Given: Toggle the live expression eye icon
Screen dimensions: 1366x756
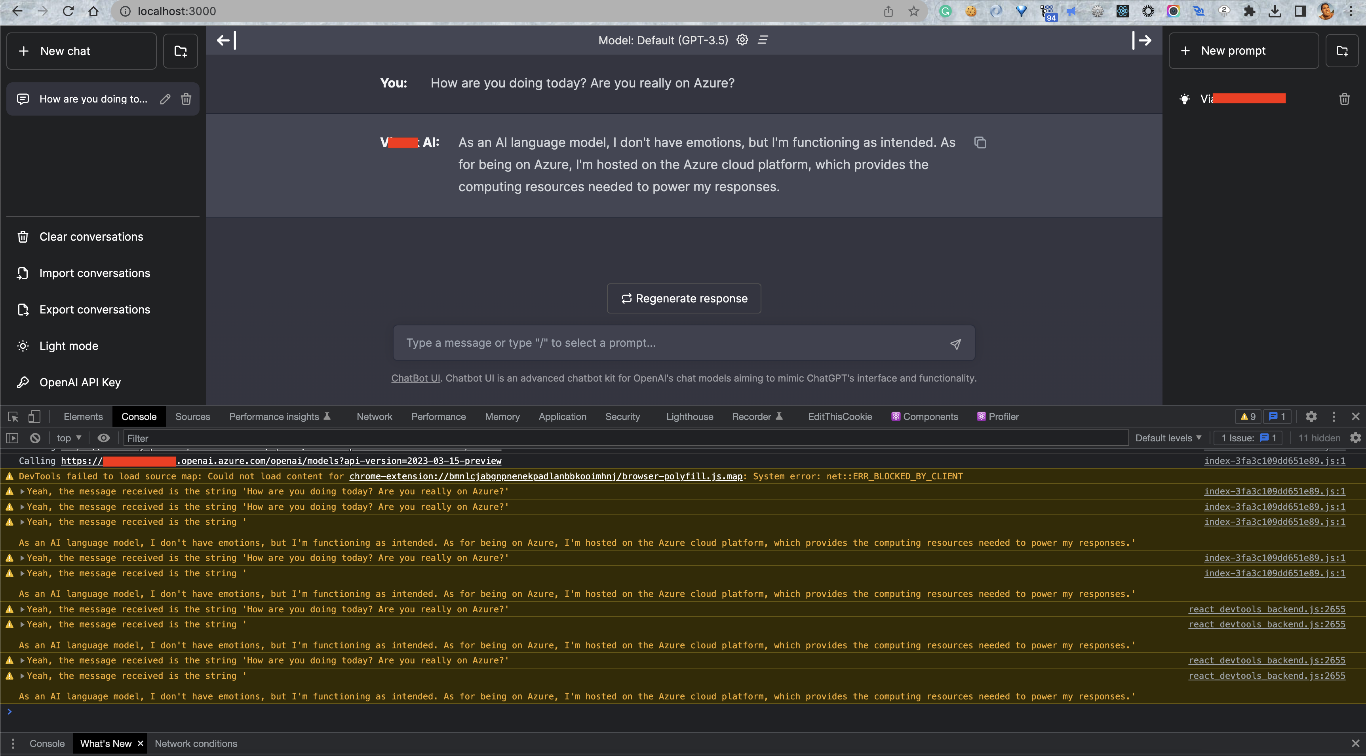Looking at the screenshot, I should (x=103, y=437).
